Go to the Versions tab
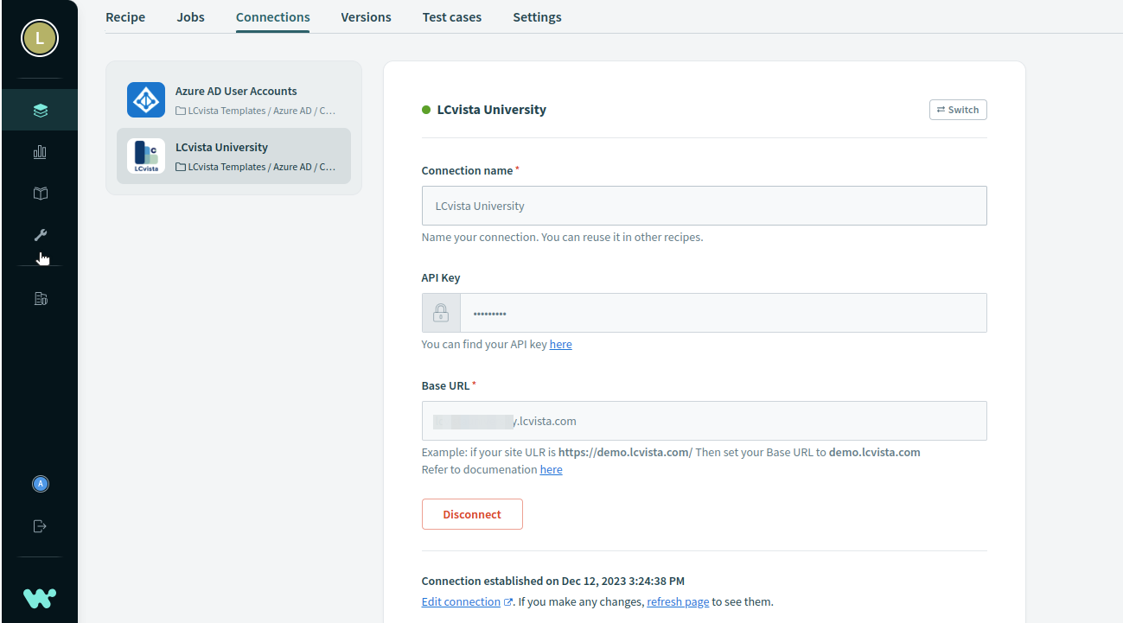Screen dimensions: 1123x623 366,17
